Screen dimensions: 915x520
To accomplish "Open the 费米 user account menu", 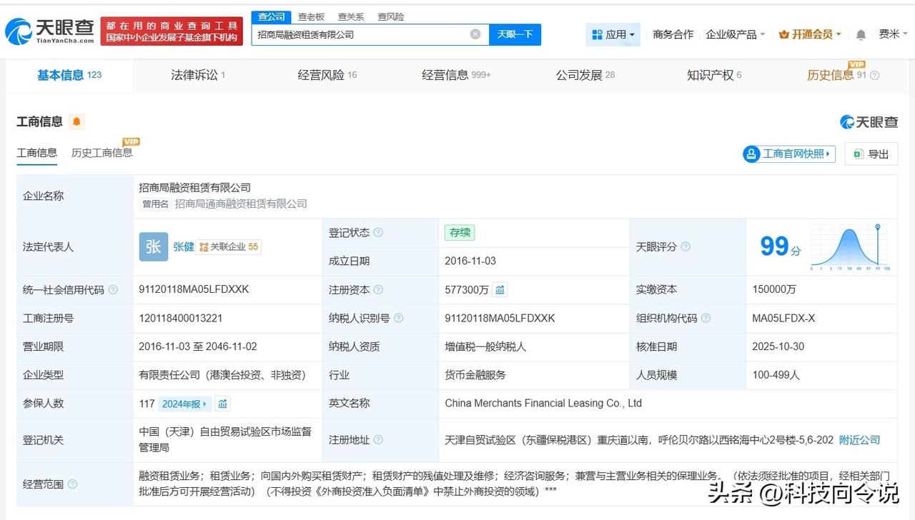I will pyautogui.click(x=894, y=34).
